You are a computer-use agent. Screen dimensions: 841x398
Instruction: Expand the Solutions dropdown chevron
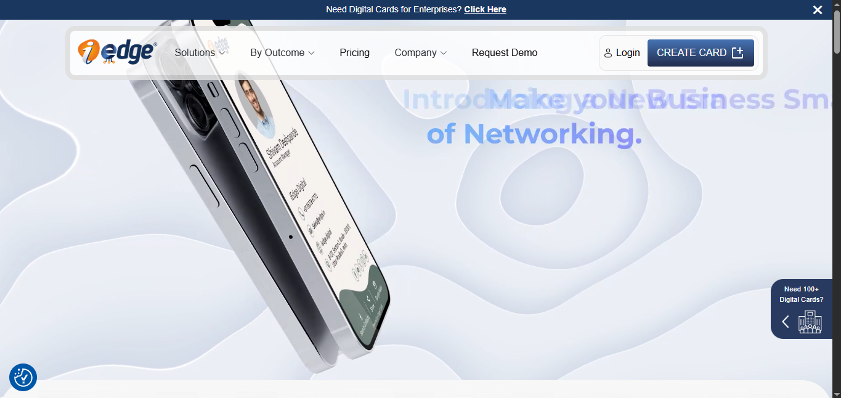222,53
